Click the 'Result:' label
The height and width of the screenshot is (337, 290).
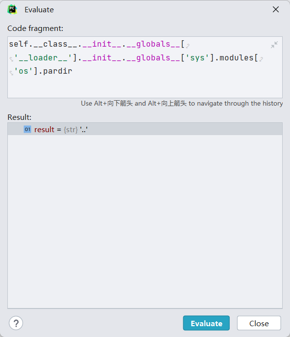tap(20, 117)
